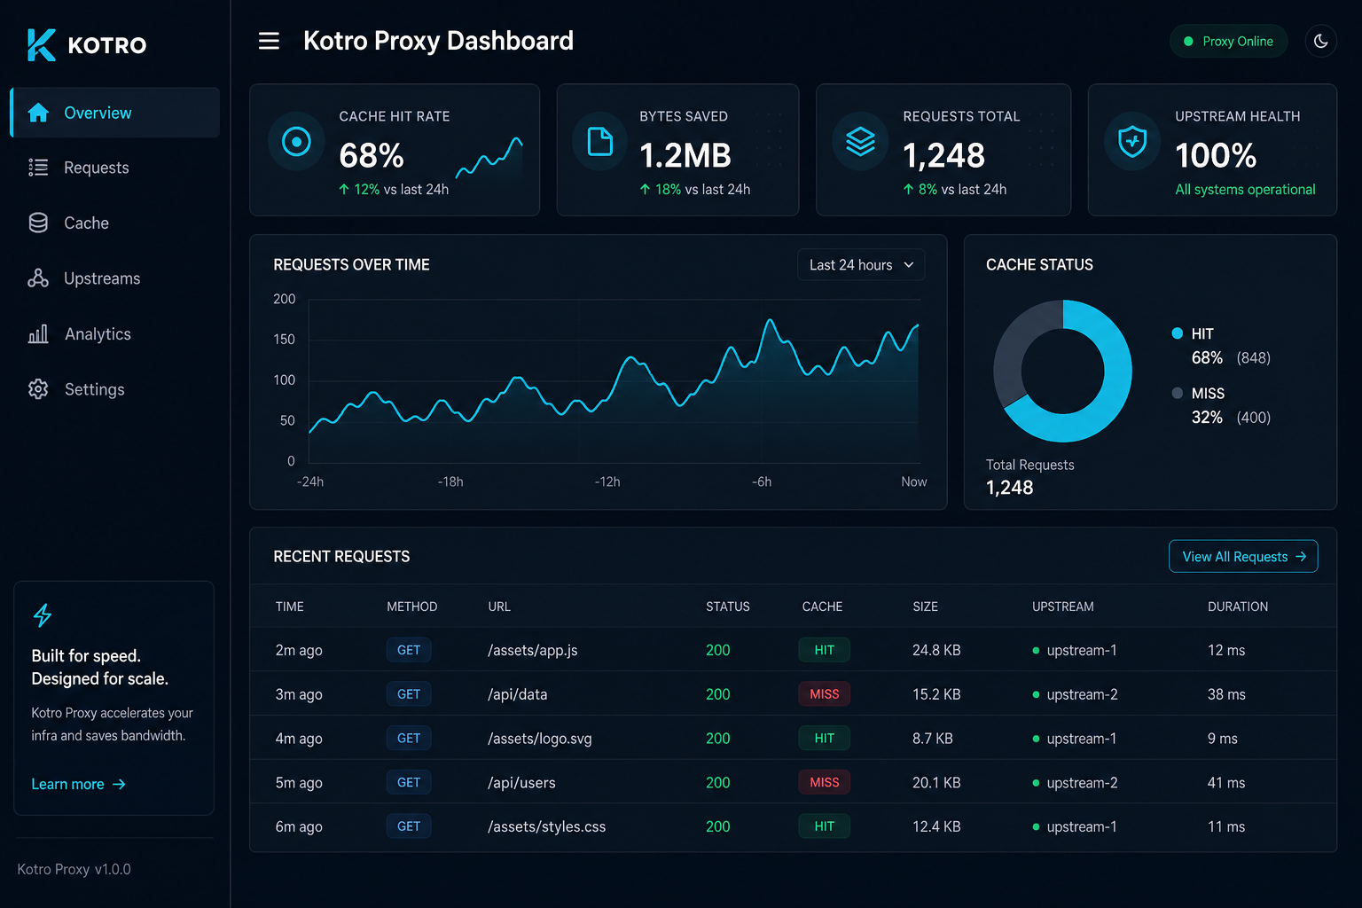
Task: Click GET badge for /api/data
Action: [x=409, y=694]
